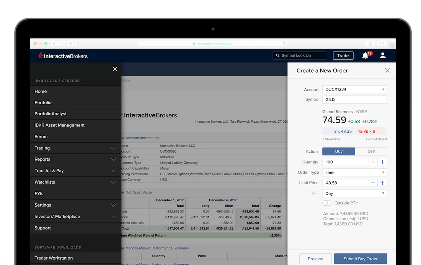Click the Submit Buy Order button
421x265 pixels.
click(361, 259)
